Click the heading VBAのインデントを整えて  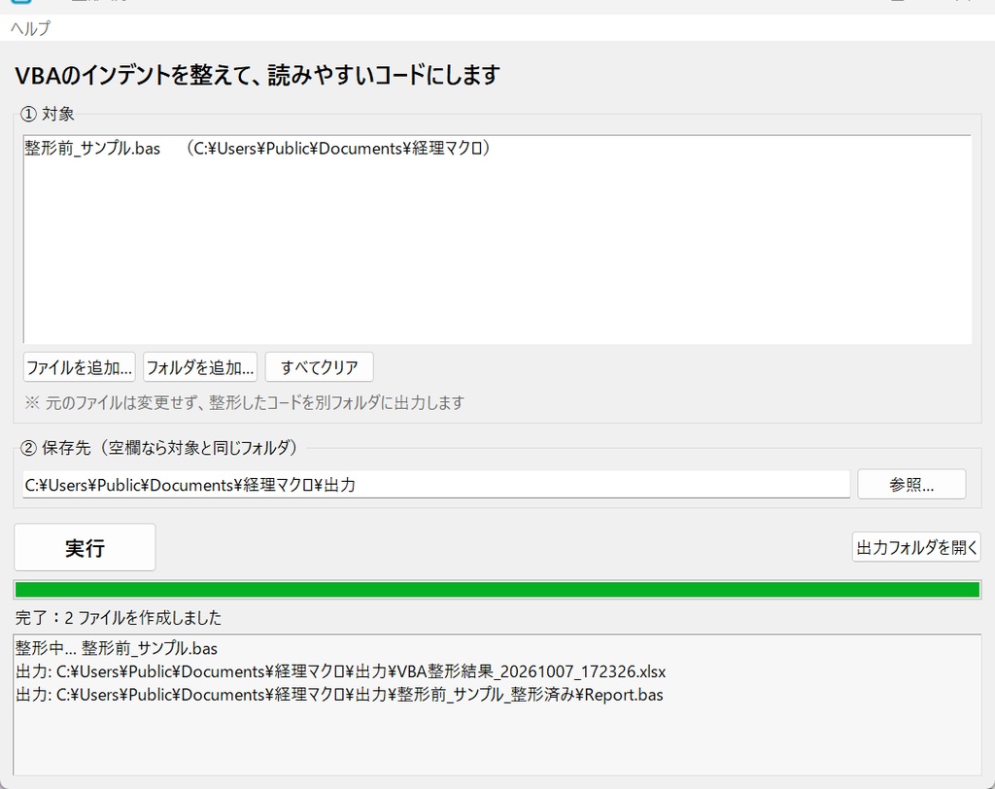[257, 75]
